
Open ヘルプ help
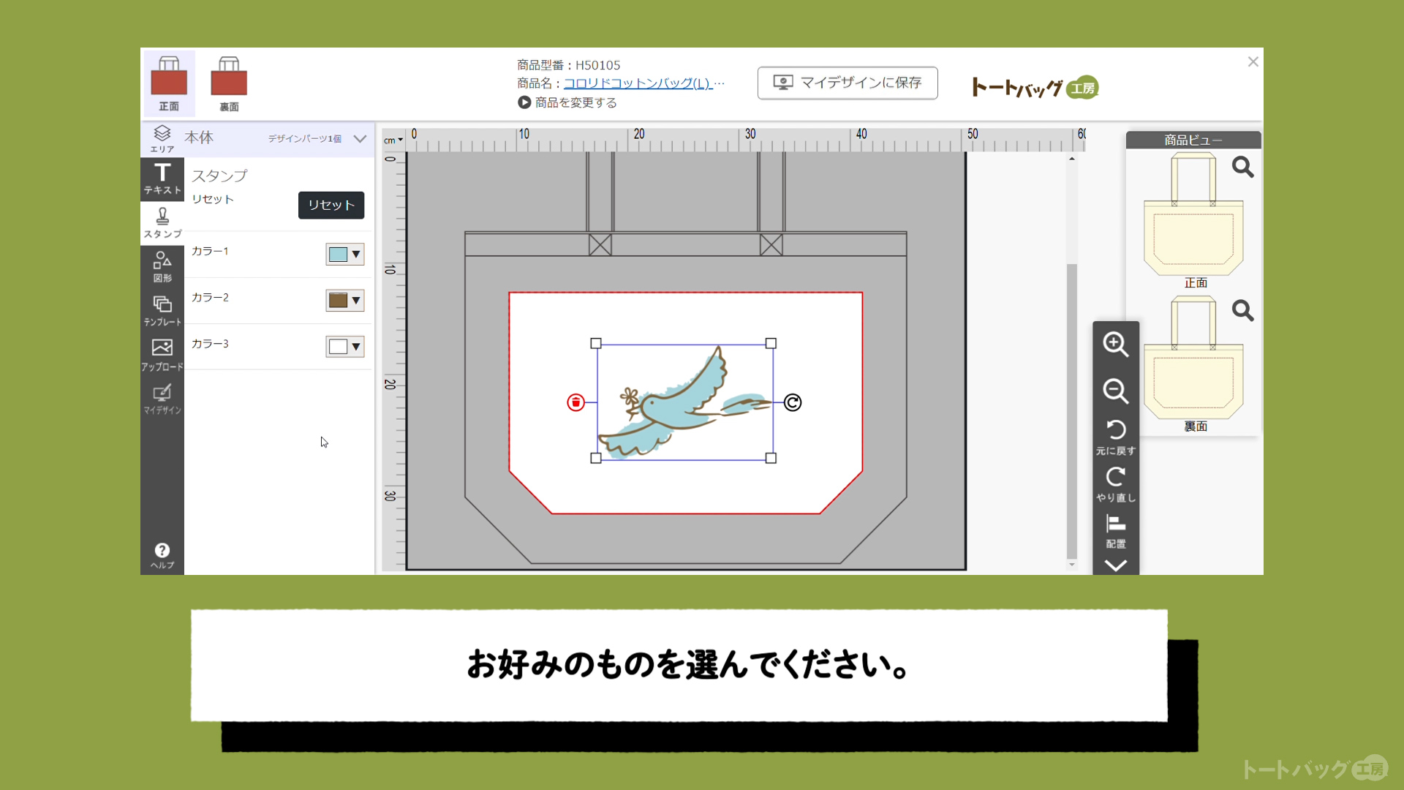pos(162,556)
